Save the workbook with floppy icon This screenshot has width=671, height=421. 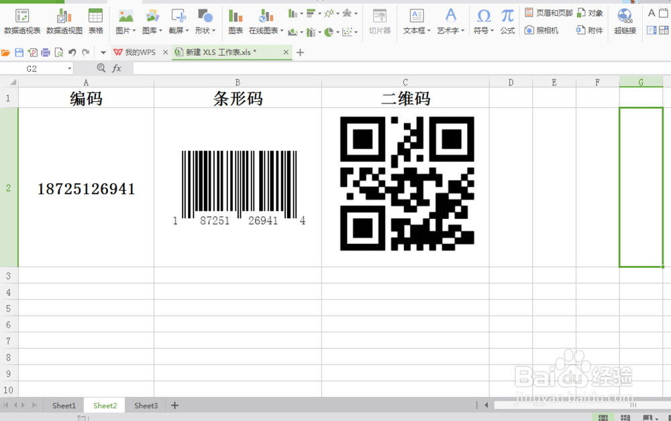click(x=19, y=52)
